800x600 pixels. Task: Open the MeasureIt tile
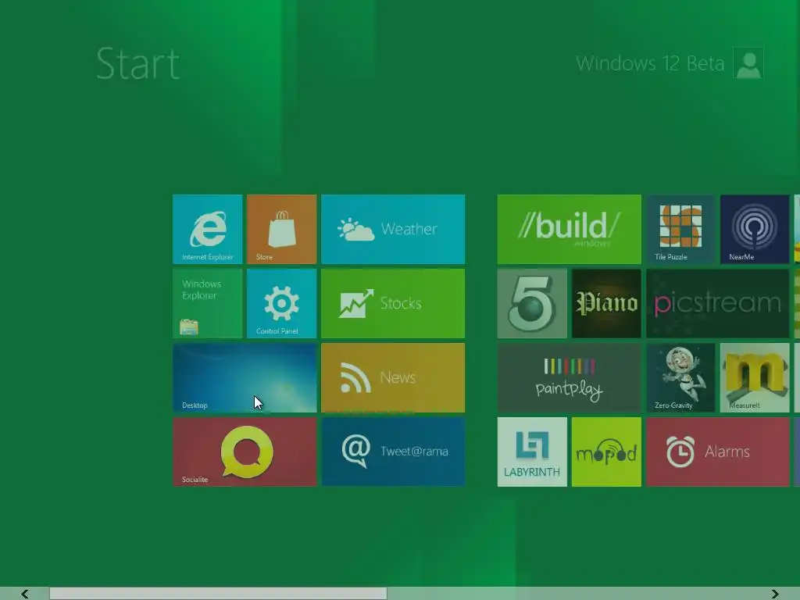[755, 377]
